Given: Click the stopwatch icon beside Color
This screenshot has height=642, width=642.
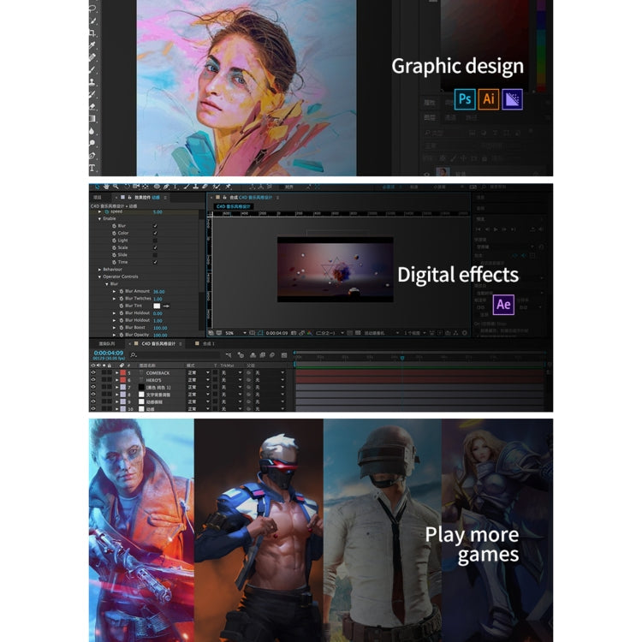Looking at the screenshot, I should coord(113,233).
